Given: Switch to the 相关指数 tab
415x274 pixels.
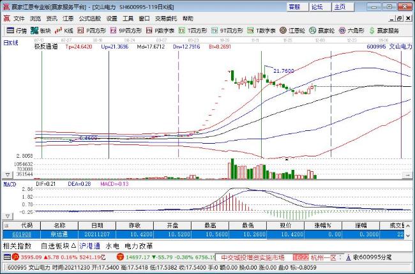Looking at the screenshot, I should point(17,246).
